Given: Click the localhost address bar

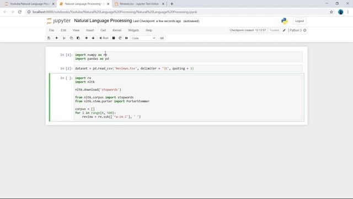Looking at the screenshot, I should pos(115,12).
